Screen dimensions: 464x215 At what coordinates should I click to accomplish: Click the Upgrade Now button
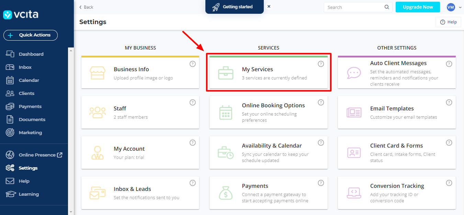418,7
